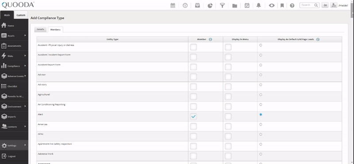The width and height of the screenshot is (354, 164).
Task: Click the Air Conditioning Reporting row label
Action: tap(52, 104)
